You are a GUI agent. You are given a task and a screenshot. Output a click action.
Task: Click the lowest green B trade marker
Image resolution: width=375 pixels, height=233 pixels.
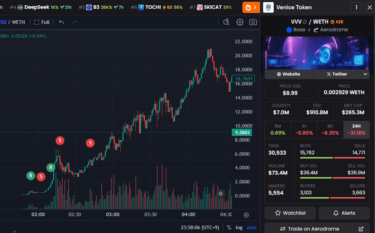click(x=31, y=176)
